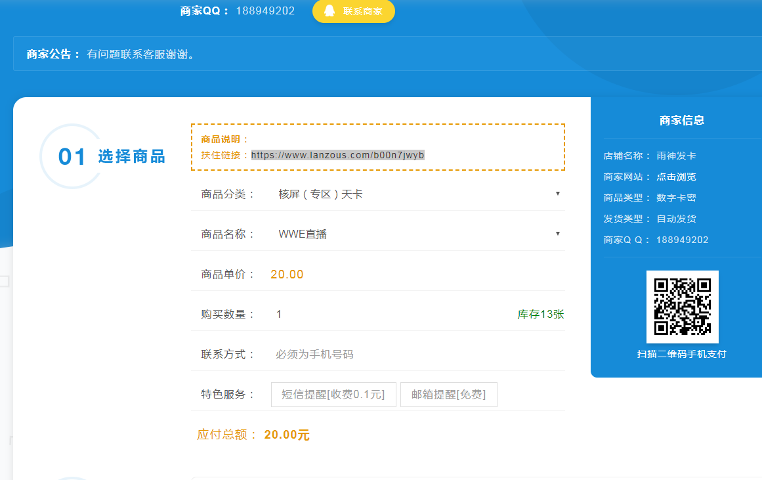Viewport: 762px width, 480px height.
Task: Click the QQ penguin icon in 联系商家
Action: 329,11
